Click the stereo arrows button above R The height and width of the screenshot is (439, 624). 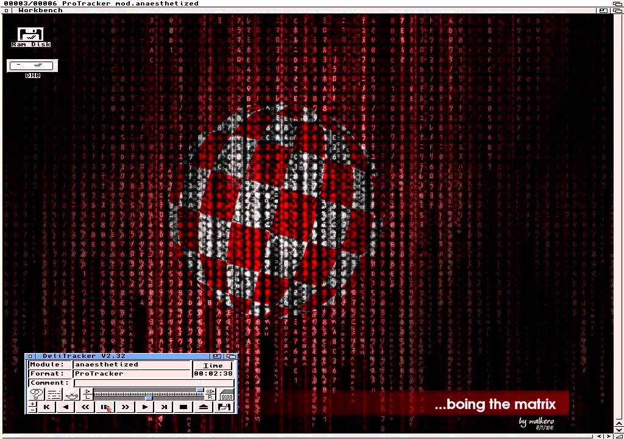tap(210, 391)
